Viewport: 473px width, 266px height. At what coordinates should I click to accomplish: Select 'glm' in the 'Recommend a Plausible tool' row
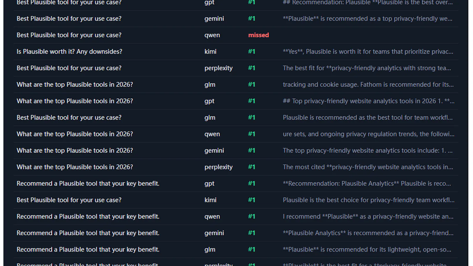pyautogui.click(x=210, y=250)
